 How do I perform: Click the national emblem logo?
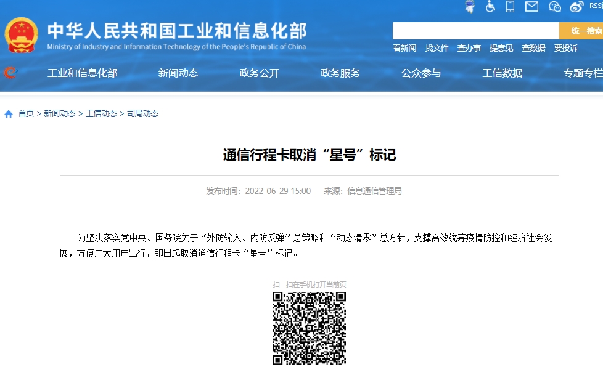pyautogui.click(x=21, y=35)
